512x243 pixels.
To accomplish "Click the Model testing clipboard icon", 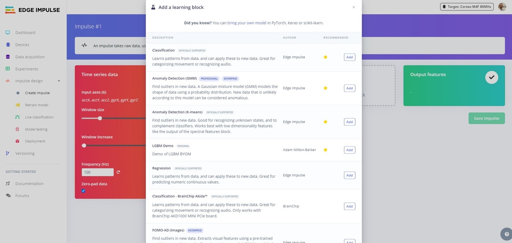I will click(18, 129).
